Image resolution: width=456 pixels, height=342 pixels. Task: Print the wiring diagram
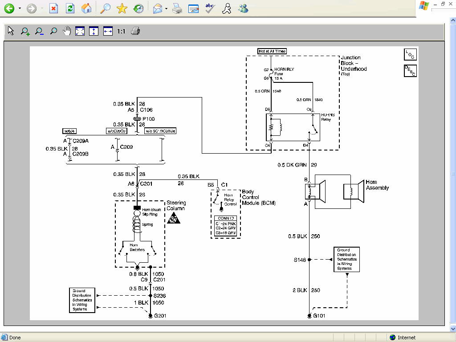click(135, 31)
